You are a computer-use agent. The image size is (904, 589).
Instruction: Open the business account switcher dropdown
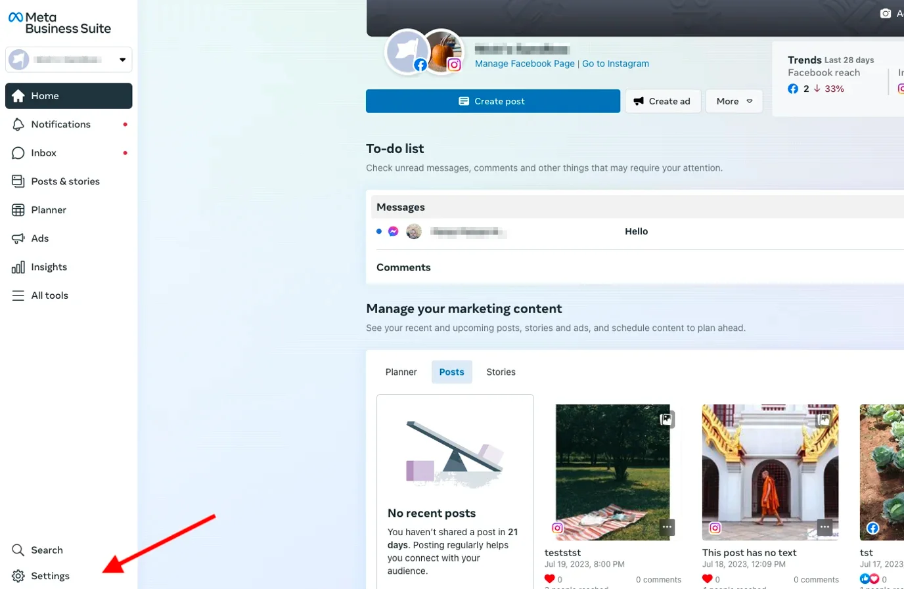point(122,59)
